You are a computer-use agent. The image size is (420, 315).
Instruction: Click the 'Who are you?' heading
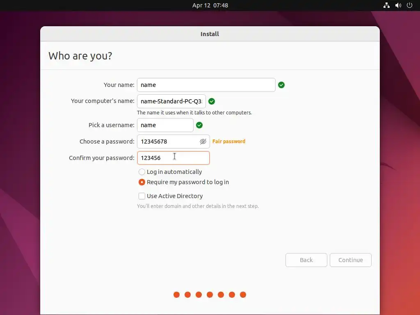click(80, 56)
